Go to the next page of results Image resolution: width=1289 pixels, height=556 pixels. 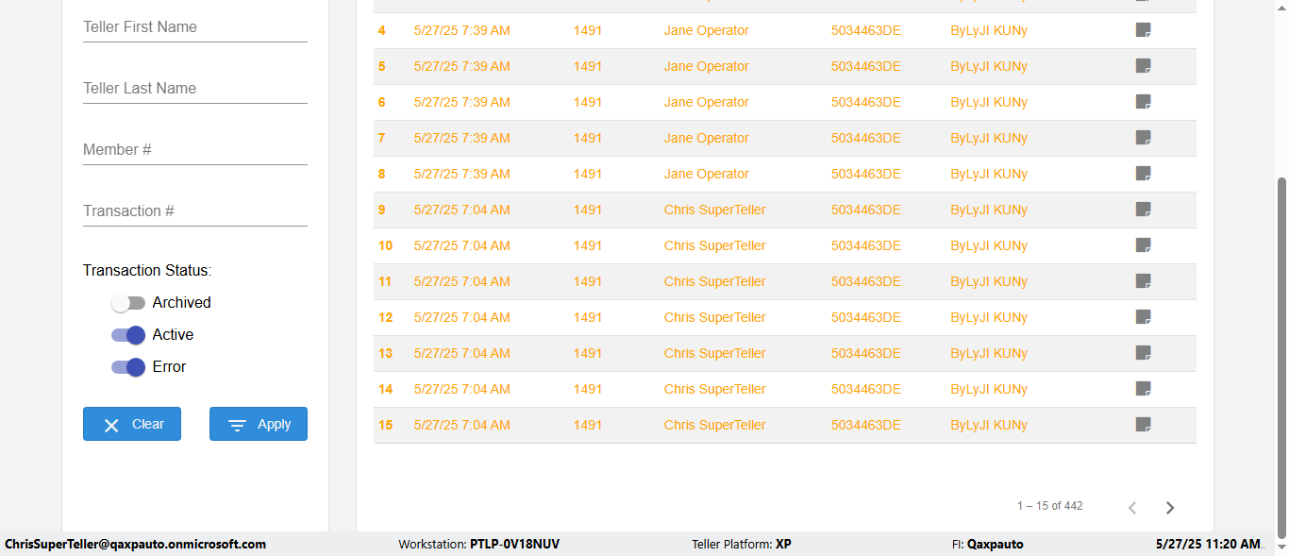point(1170,508)
